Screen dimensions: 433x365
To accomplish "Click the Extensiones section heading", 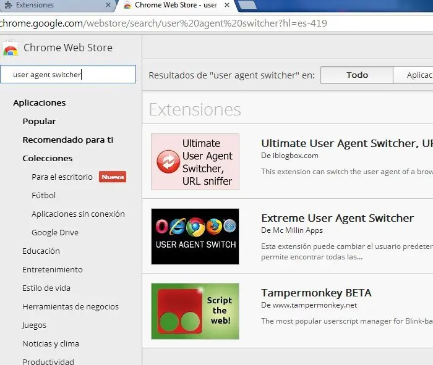I will [x=195, y=109].
